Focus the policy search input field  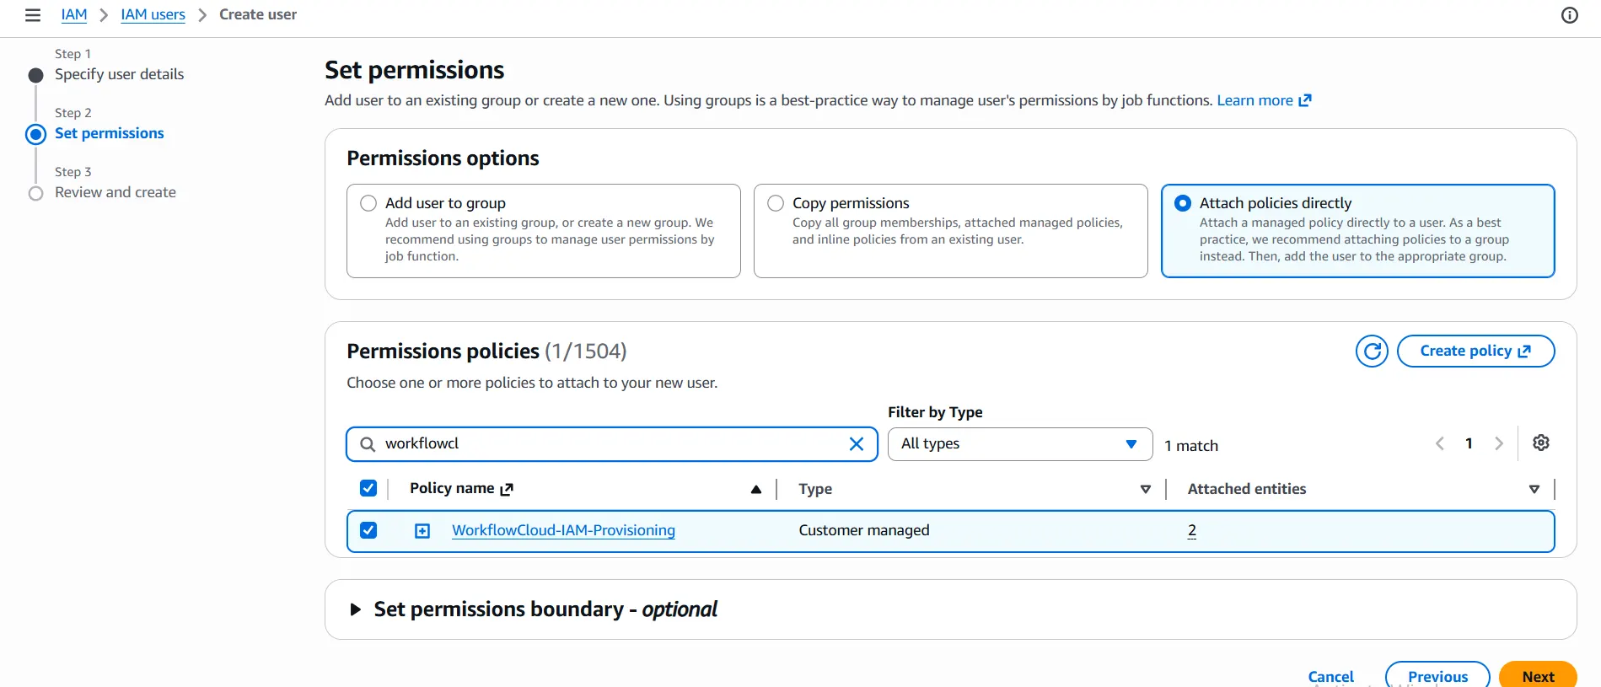(612, 444)
